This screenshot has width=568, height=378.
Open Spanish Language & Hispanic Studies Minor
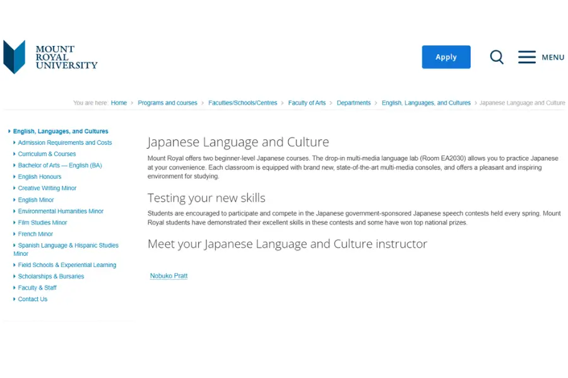(x=66, y=249)
